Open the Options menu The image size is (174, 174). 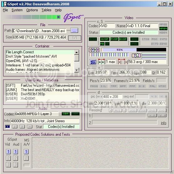point(32,10)
